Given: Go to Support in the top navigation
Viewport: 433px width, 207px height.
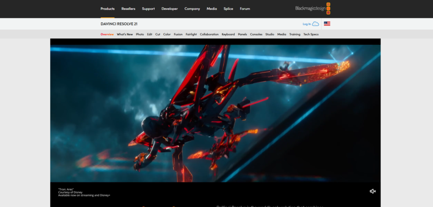Looking at the screenshot, I should (x=148, y=9).
